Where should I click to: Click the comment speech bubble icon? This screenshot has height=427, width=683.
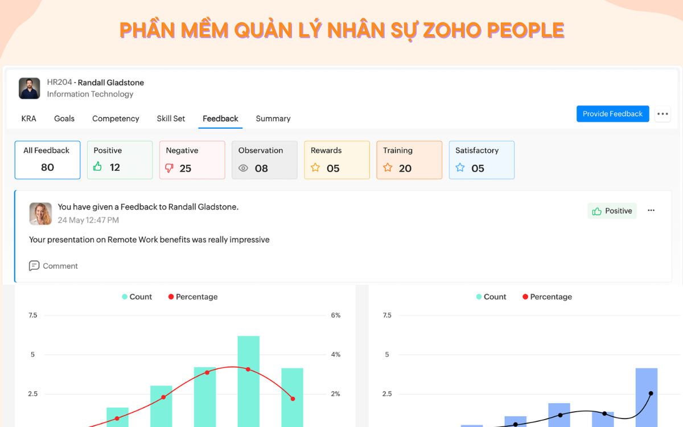click(34, 266)
